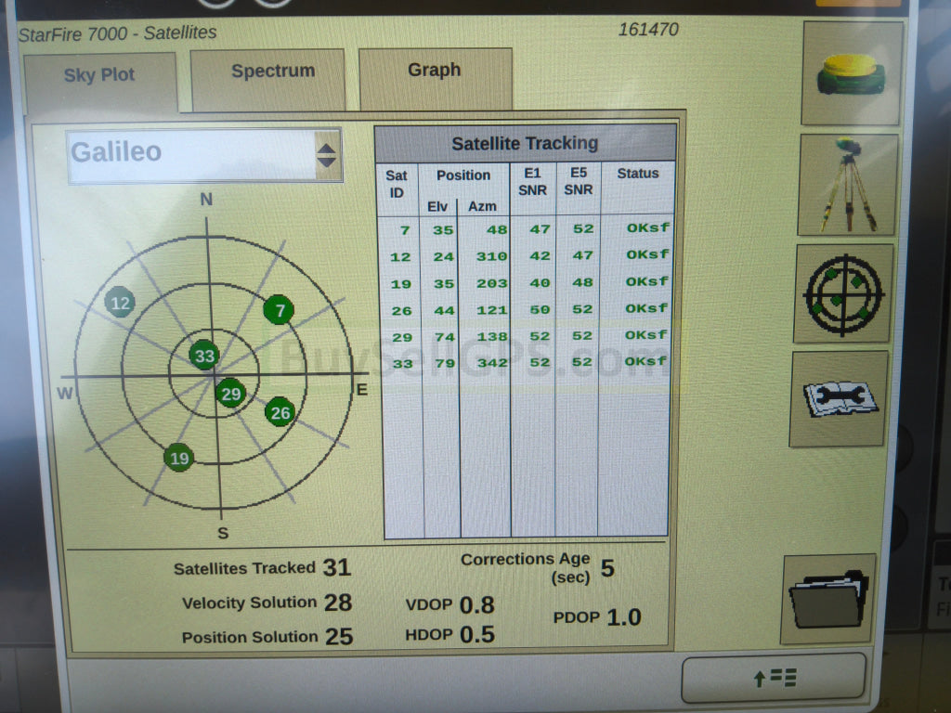Click Sat ID 33 table cell
Viewport: 951px width, 713px height.
(x=403, y=364)
